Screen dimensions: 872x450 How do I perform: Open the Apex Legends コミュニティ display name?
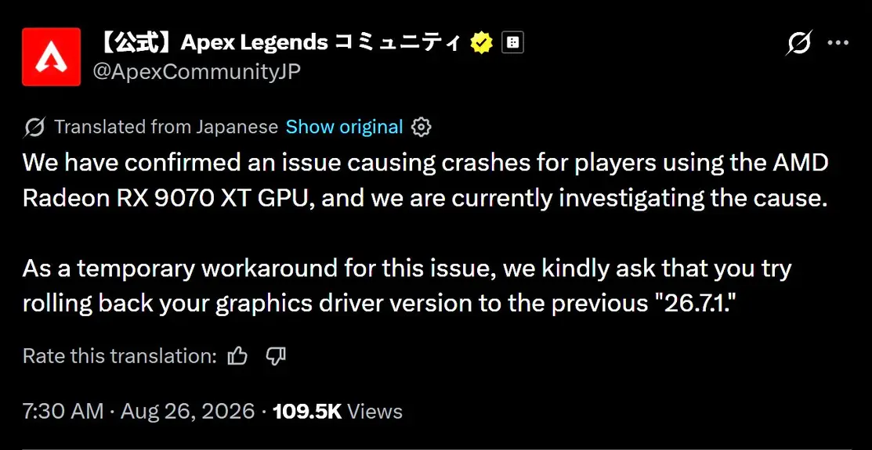(279, 42)
